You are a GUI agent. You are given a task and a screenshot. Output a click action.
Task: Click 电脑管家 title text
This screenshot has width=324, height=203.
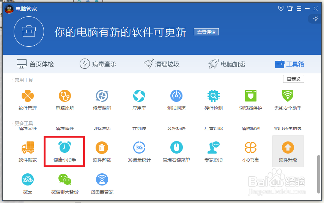[x=26, y=9]
